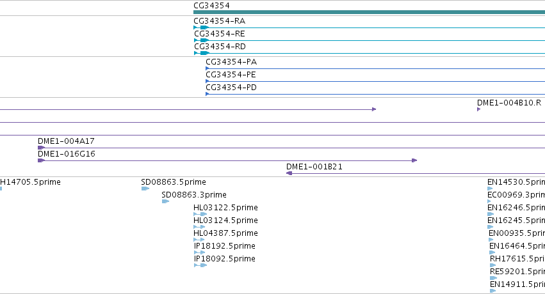Select transcript CG34354-RA label
This screenshot has height=294, width=545.
[x=219, y=21]
